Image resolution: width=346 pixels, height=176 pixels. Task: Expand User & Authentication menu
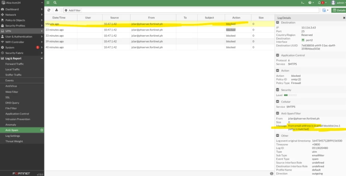22,36
